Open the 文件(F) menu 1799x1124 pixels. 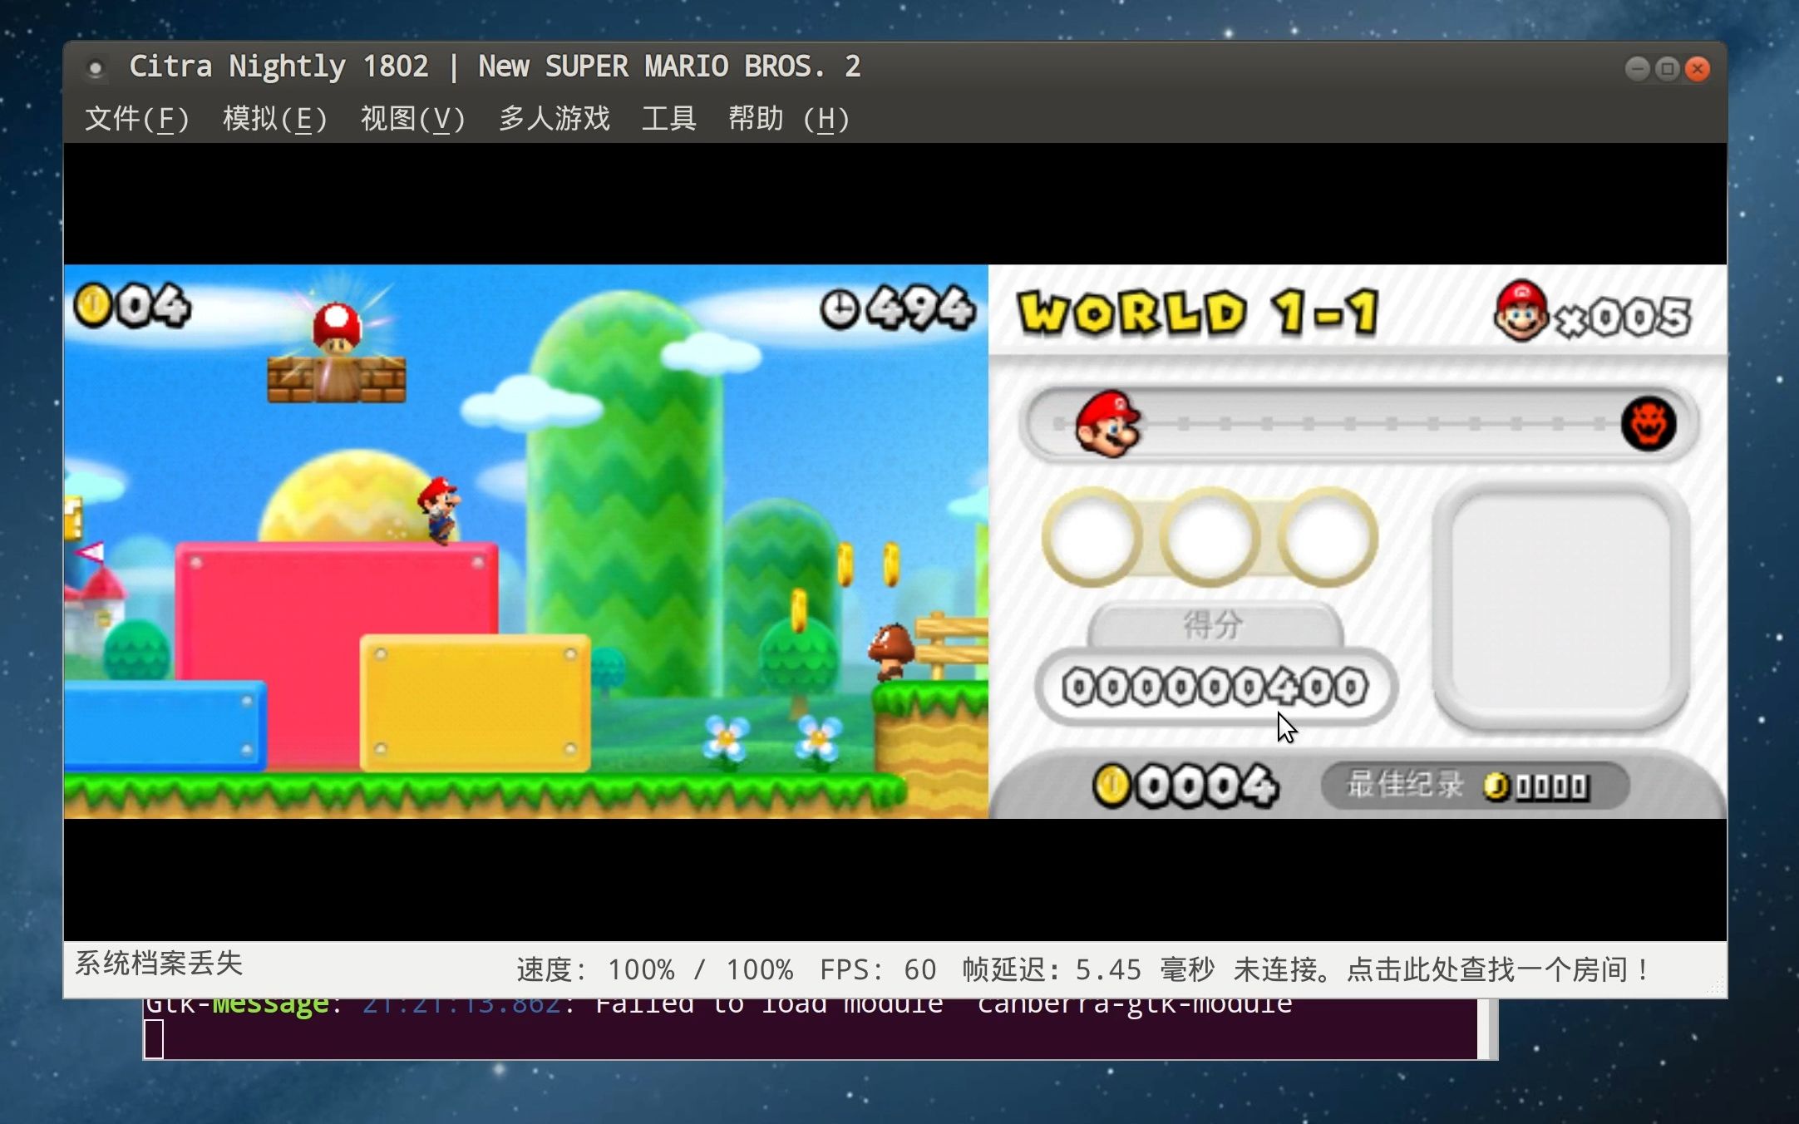click(x=137, y=118)
